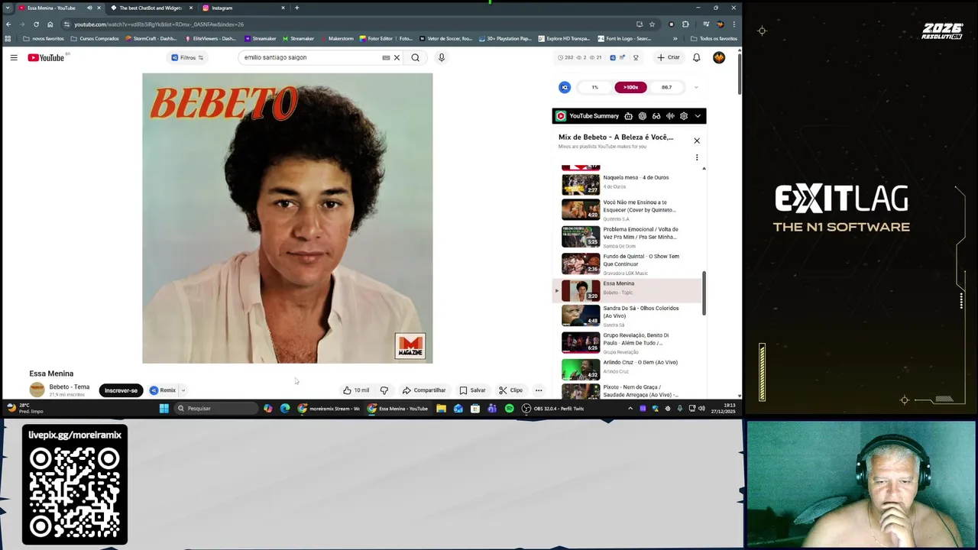Screen dimensions: 978x550
Task: Open the Cursos Comprados bookmark folder
Action: (95, 38)
